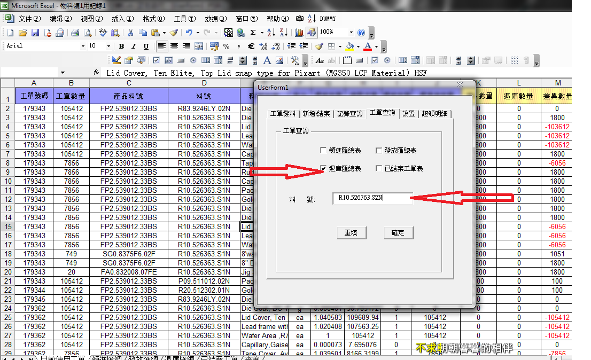Viewport: 591px width, 360px height.
Task: Expand the AutoSum functions arrow
Action: pyautogui.click(x=262, y=33)
